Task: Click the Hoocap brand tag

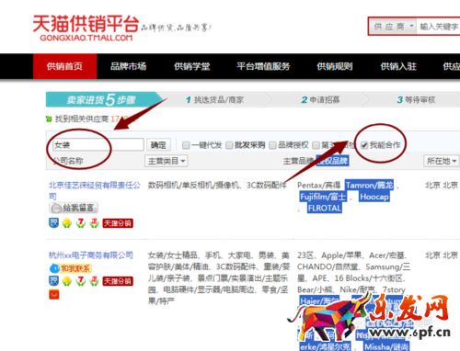Action: 374,197
